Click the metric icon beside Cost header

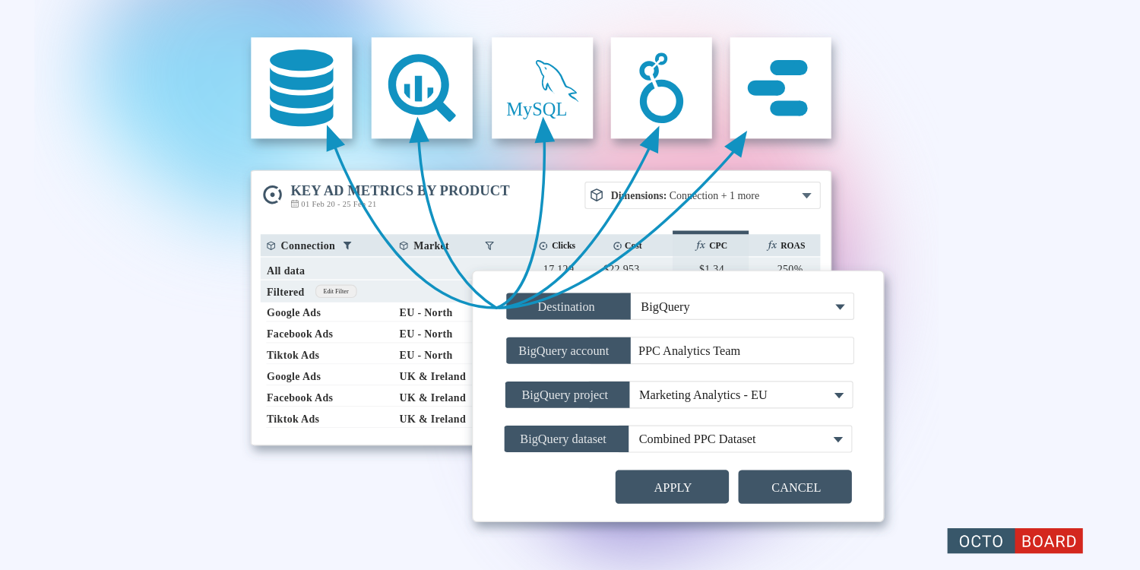tap(617, 245)
